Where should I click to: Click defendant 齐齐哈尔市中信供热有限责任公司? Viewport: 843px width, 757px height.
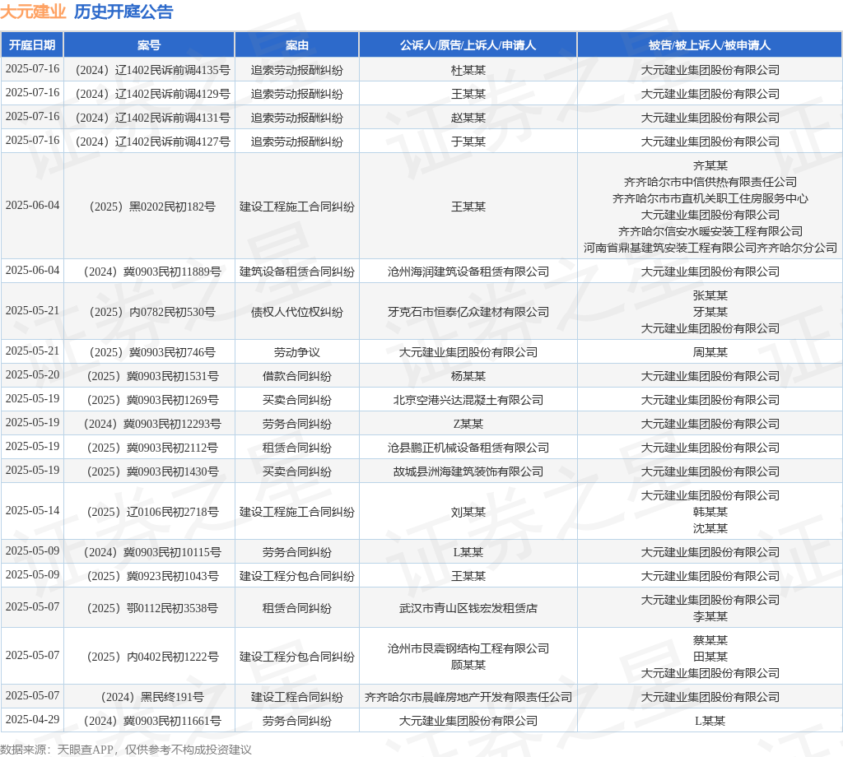[x=710, y=182]
